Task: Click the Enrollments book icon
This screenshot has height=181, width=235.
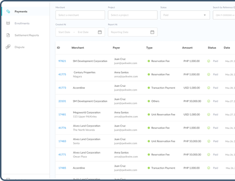Action: click(x=8, y=23)
